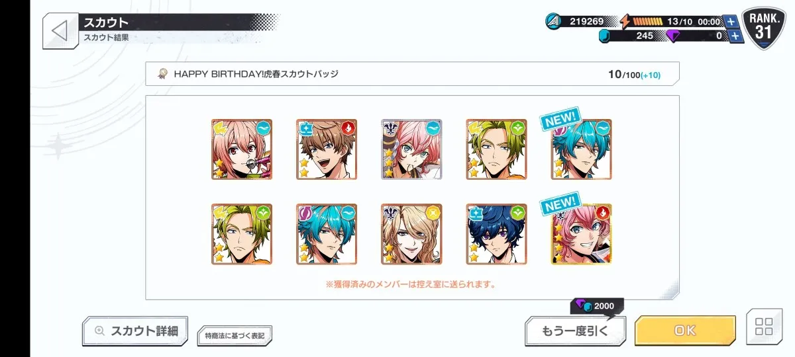Tap the scout badge medal icon
This screenshot has width=795, height=357.
pyautogui.click(x=162, y=74)
